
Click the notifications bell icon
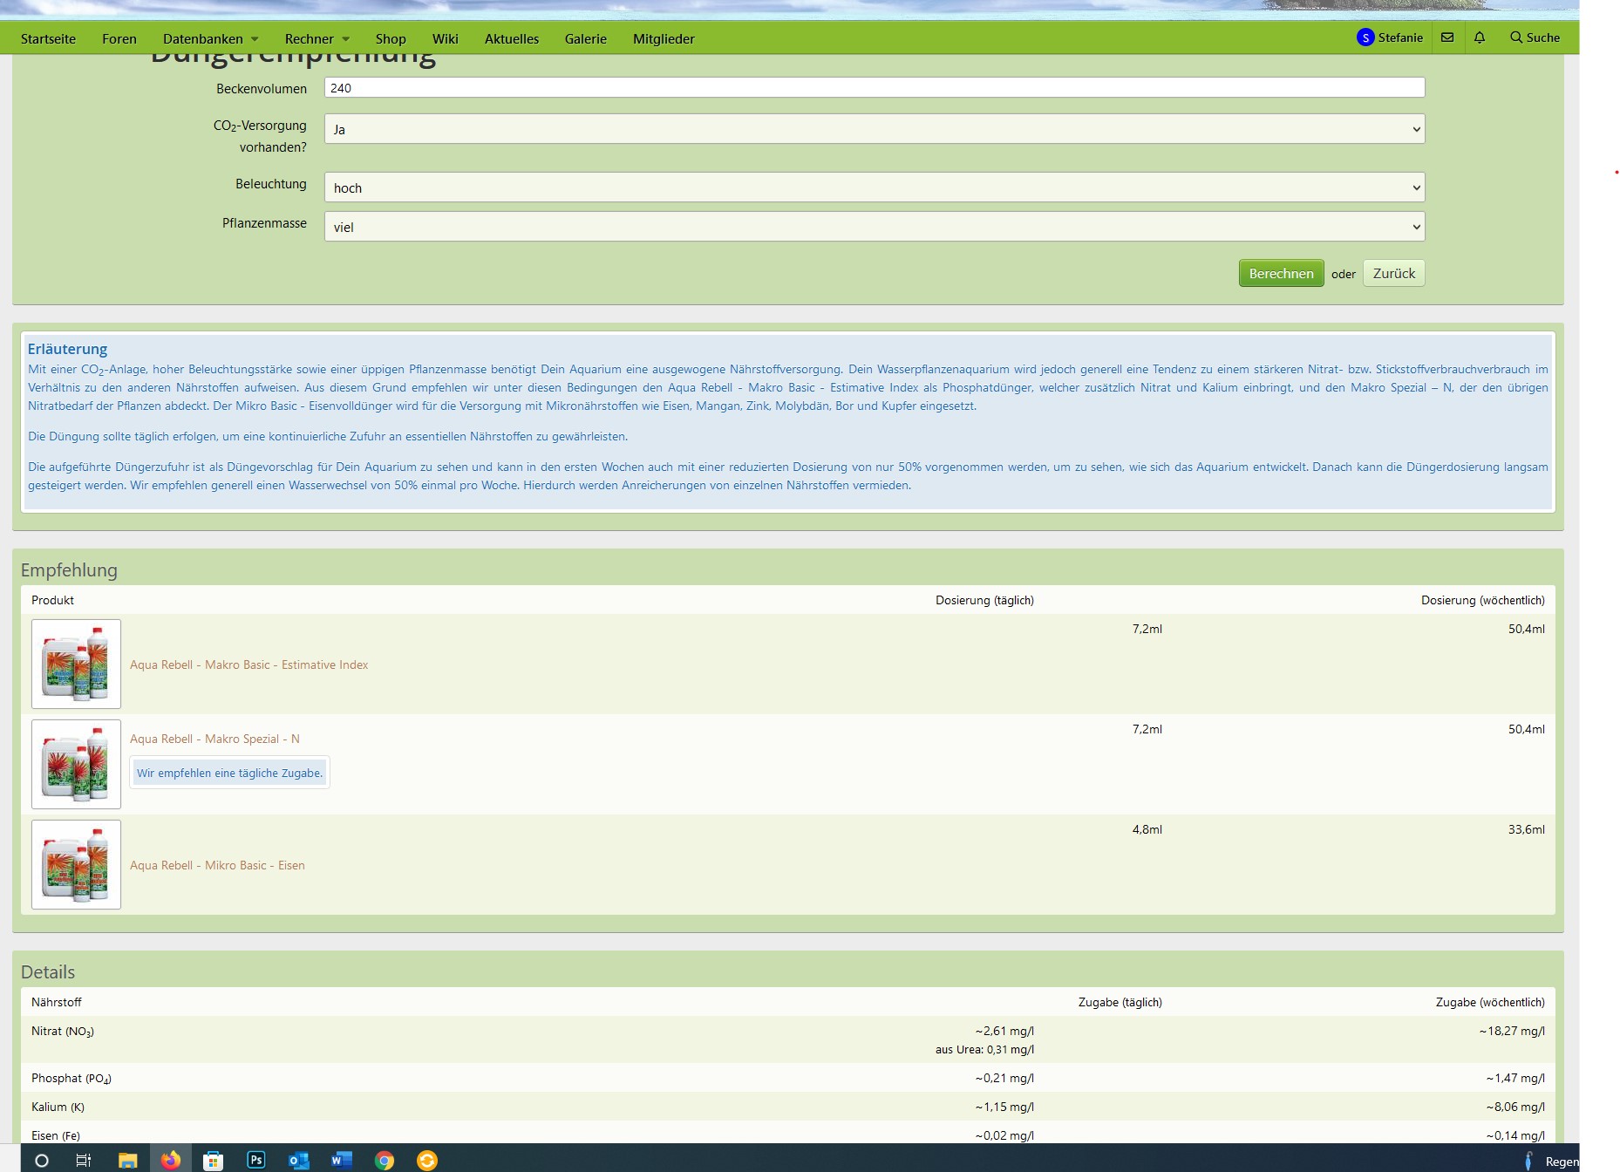1480,37
